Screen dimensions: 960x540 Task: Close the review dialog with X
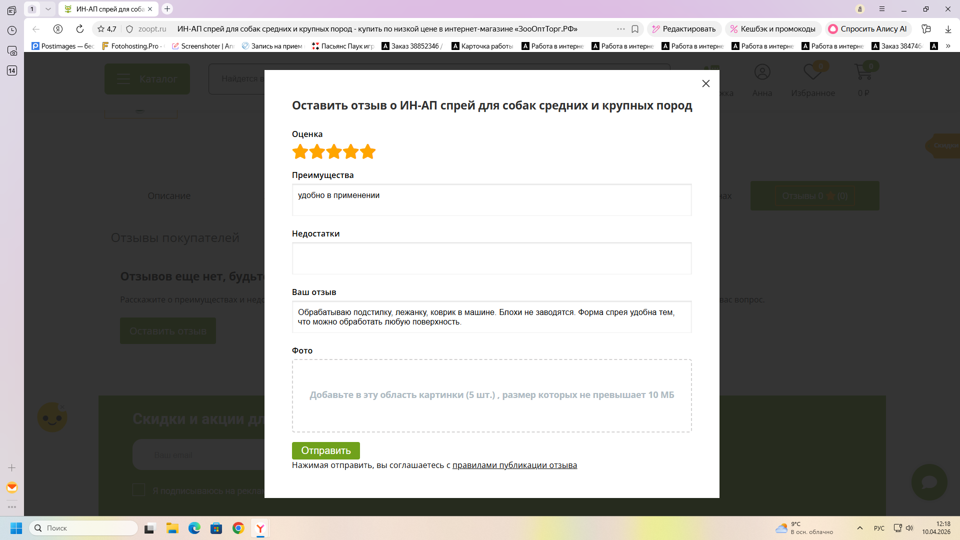[705, 83]
